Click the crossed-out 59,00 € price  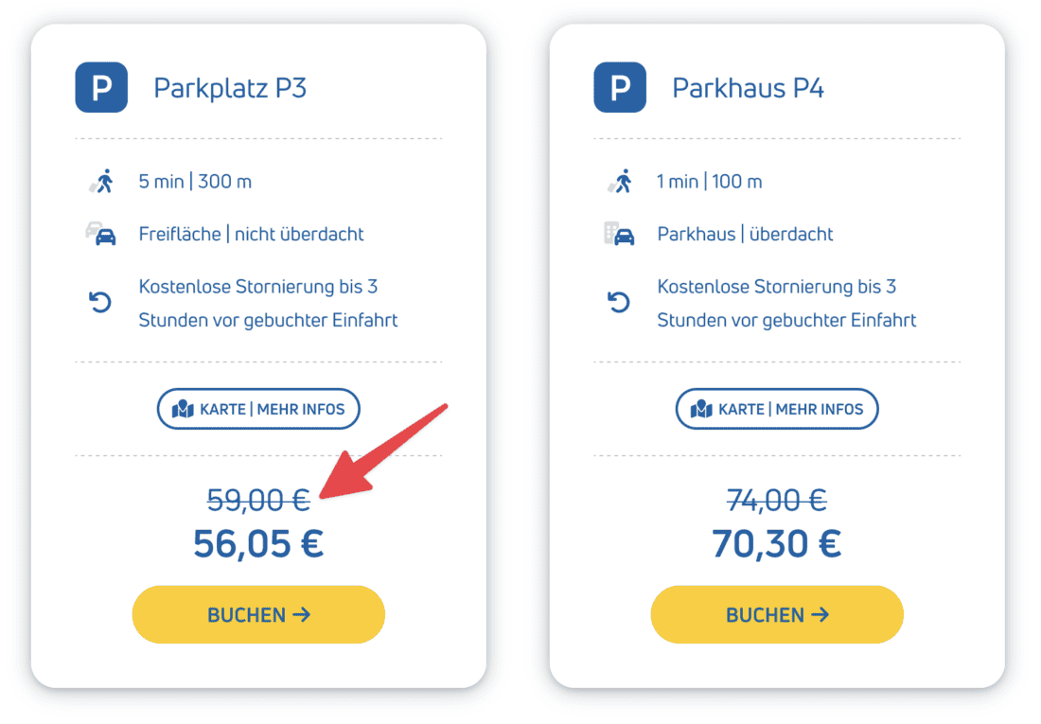[x=258, y=499]
